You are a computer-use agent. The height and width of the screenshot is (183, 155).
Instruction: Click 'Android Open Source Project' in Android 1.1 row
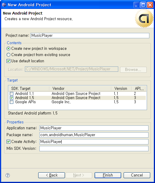[76, 94]
